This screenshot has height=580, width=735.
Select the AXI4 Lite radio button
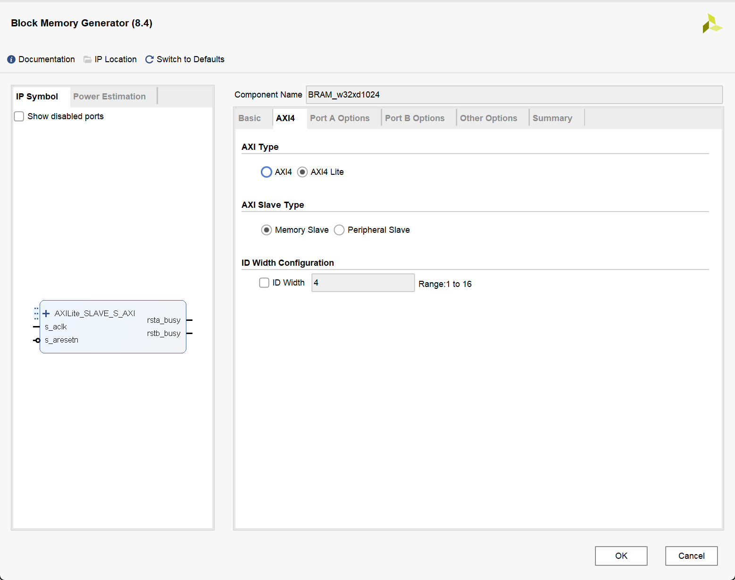coord(302,172)
